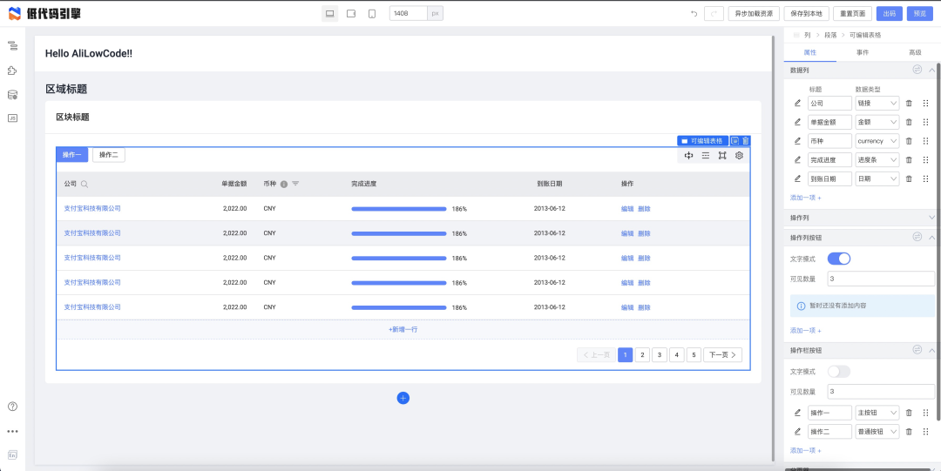This screenshot has width=941, height=471.
Task: Open table settings gear icon
Action: tap(740, 155)
